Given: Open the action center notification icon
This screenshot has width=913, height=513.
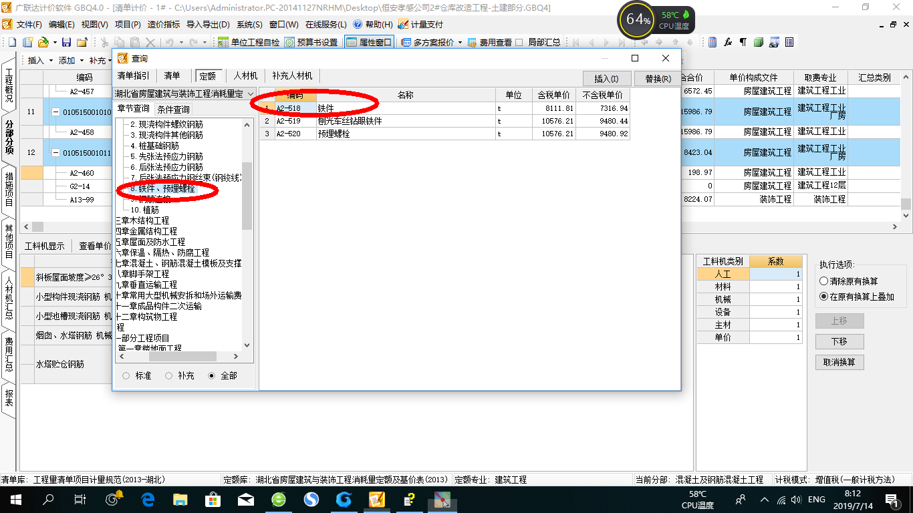Looking at the screenshot, I should coord(892,500).
